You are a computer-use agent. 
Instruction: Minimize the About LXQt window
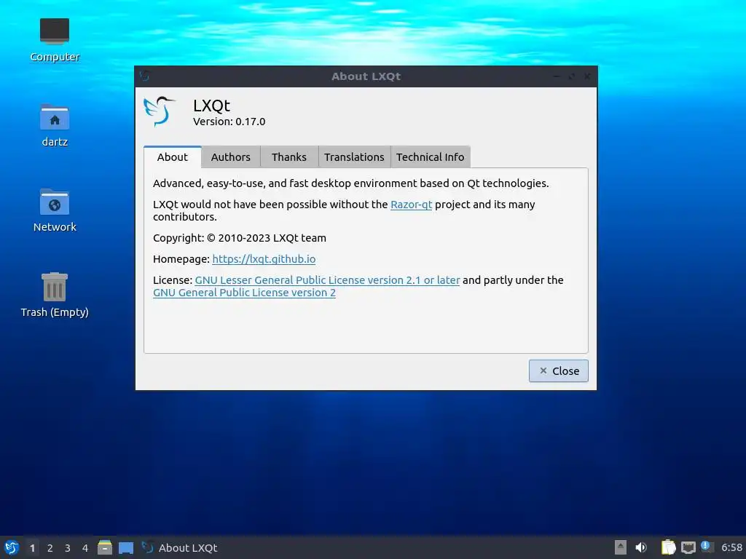click(556, 76)
